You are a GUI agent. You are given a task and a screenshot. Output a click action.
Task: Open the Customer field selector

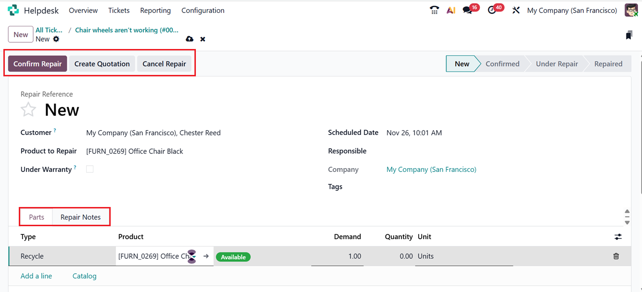153,133
